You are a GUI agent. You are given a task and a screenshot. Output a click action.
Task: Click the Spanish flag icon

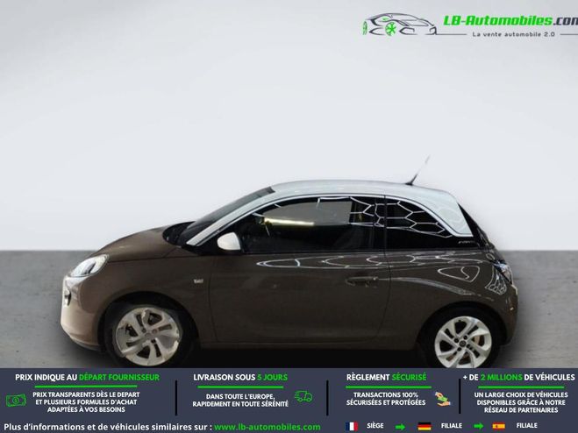pyautogui.click(x=499, y=426)
